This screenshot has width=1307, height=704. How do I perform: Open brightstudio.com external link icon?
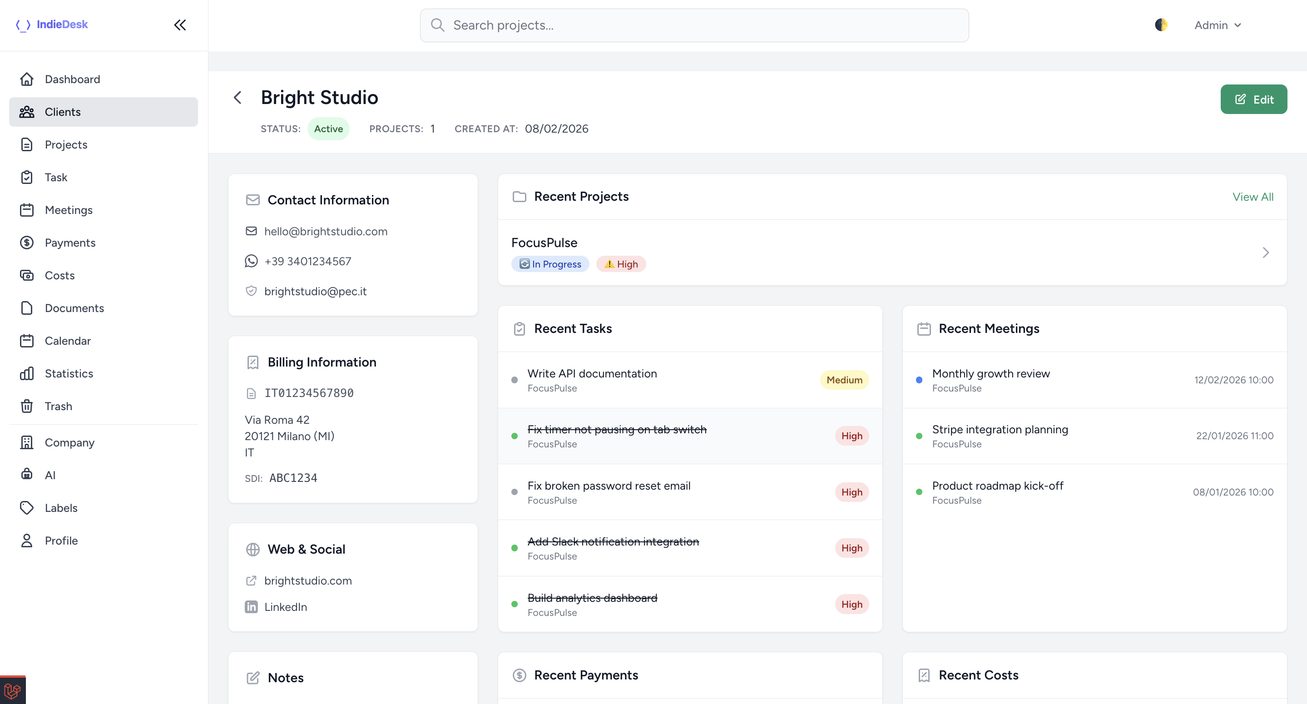251,580
